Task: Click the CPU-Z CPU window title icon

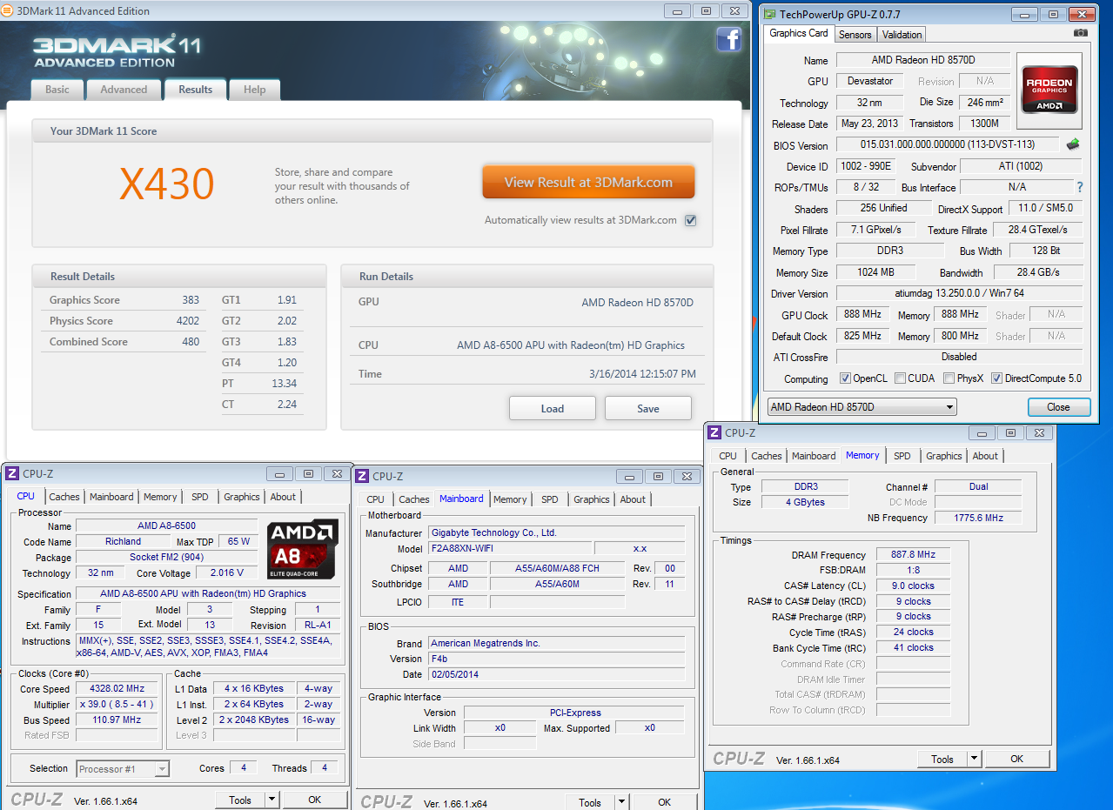Action: [x=12, y=474]
